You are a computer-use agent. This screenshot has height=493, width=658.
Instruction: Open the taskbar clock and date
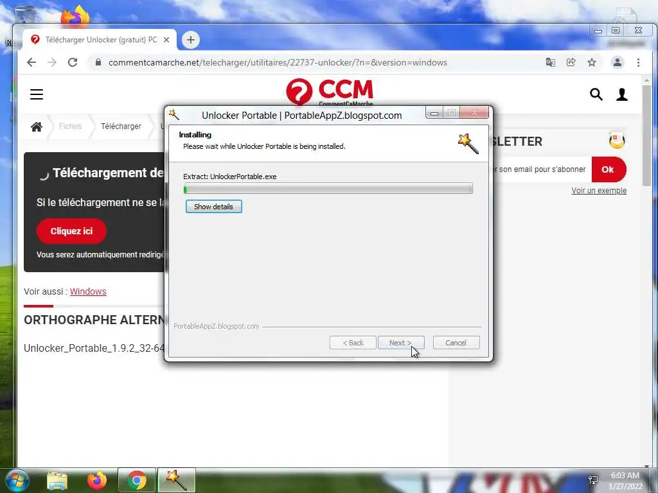(x=625, y=481)
